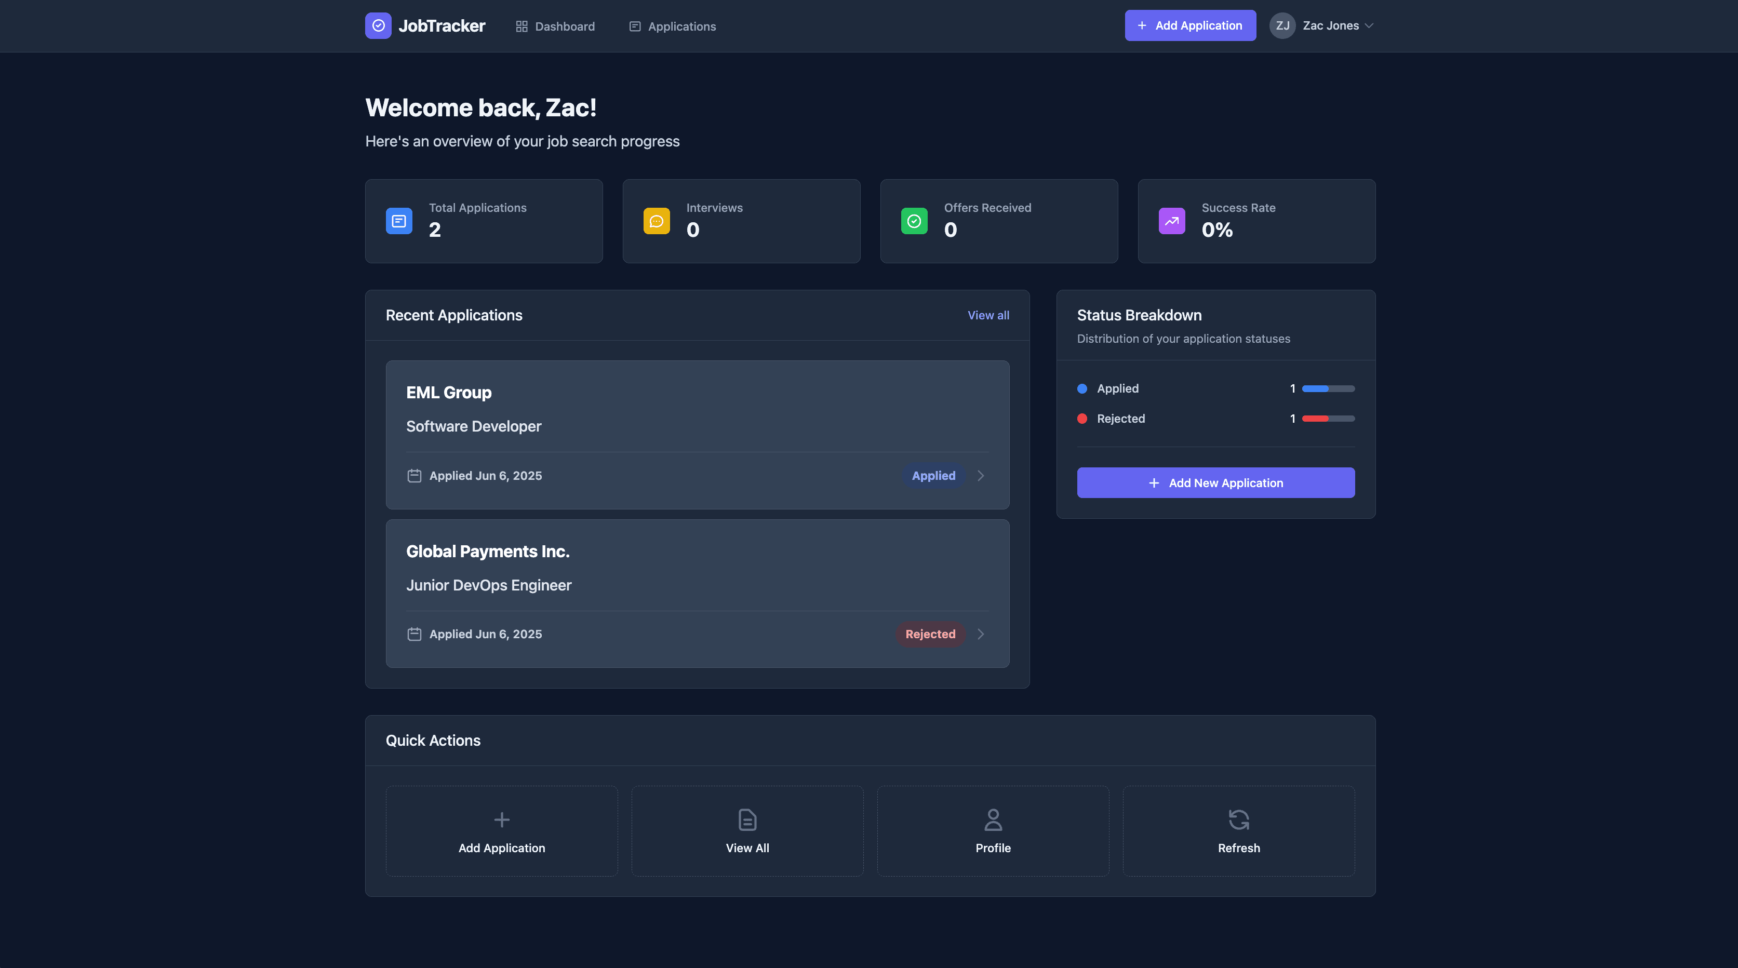Click the Add New Application button
Screen dimensions: 1738x968
click(x=1215, y=482)
